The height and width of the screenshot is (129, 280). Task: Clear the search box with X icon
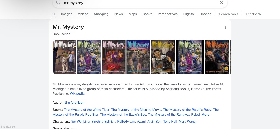tap(221, 3)
